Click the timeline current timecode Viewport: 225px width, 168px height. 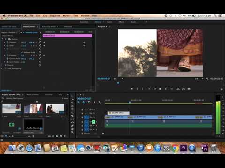point(84,98)
